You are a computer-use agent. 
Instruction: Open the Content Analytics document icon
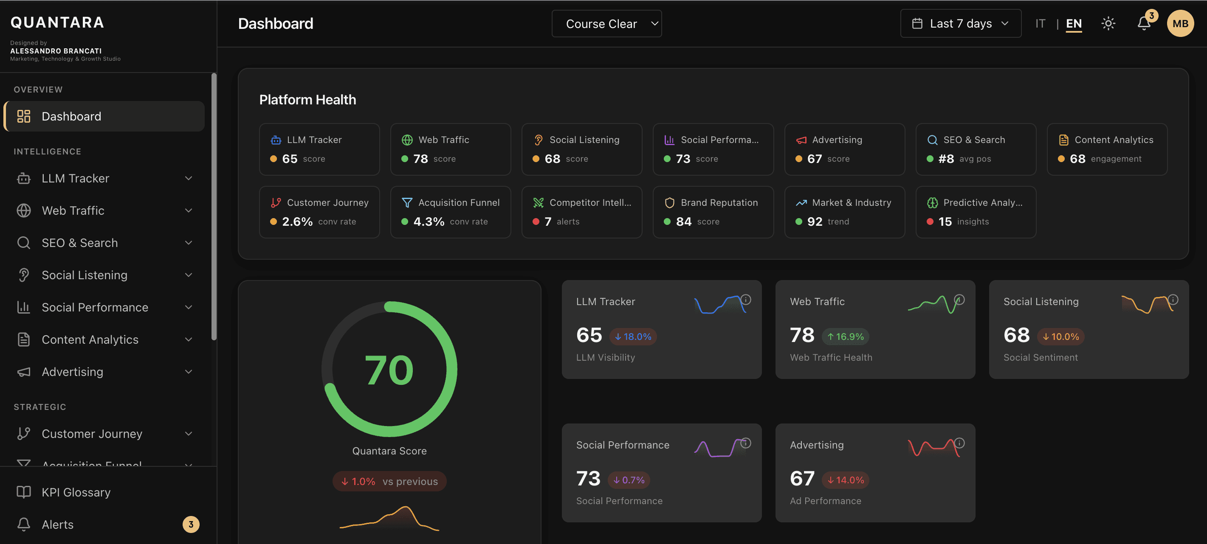[x=23, y=339]
